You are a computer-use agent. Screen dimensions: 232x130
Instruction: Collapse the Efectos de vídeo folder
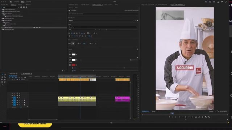click(x=1, y=20)
